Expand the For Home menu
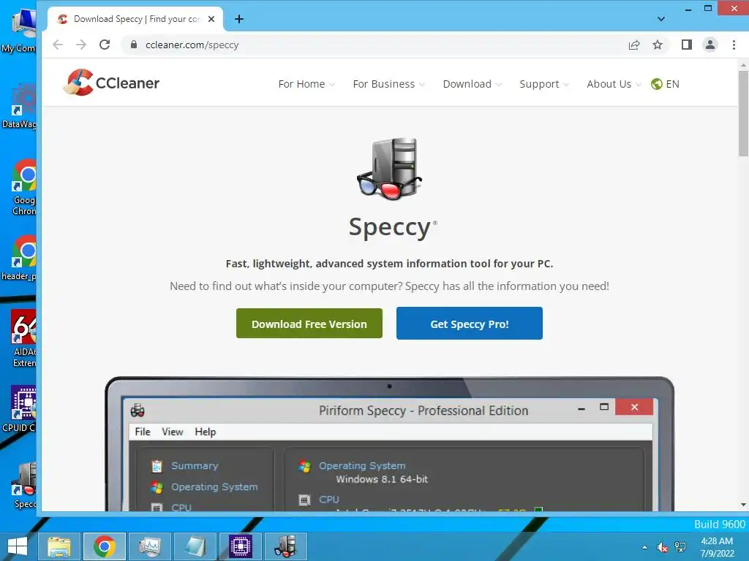The width and height of the screenshot is (749, 561). tap(306, 84)
